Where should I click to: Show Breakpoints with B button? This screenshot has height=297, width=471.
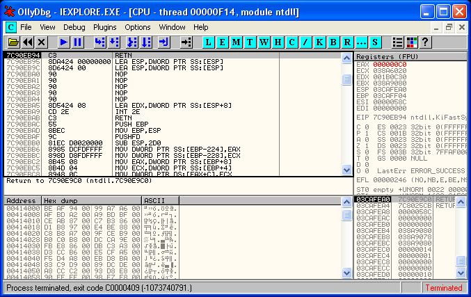pyautogui.click(x=333, y=42)
